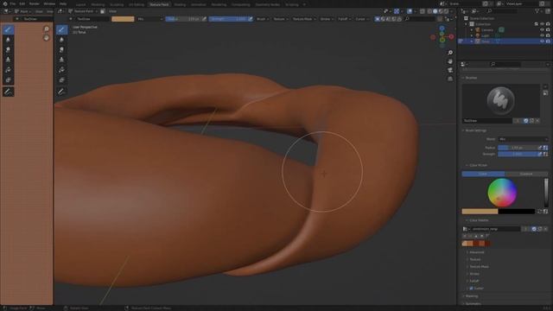Click the viewport zoom magnifier icon
Screen dimensions: 553x311
(x=450, y=53)
